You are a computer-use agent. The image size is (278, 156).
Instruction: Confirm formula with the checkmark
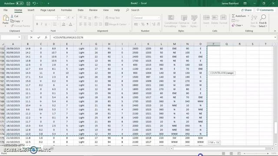click(x=39, y=37)
